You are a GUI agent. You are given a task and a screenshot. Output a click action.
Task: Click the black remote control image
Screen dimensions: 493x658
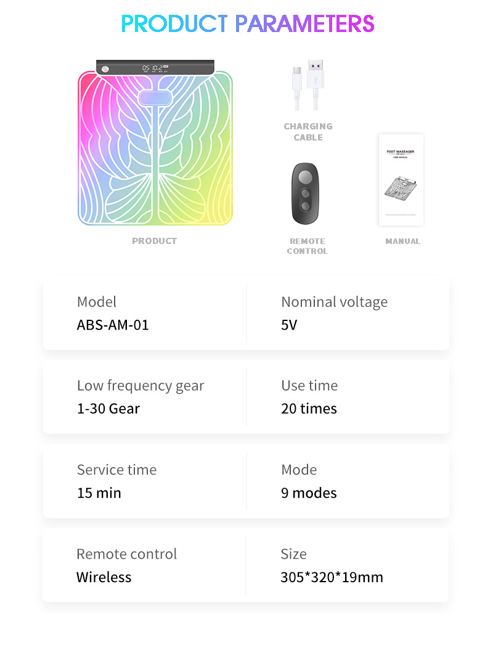306,193
